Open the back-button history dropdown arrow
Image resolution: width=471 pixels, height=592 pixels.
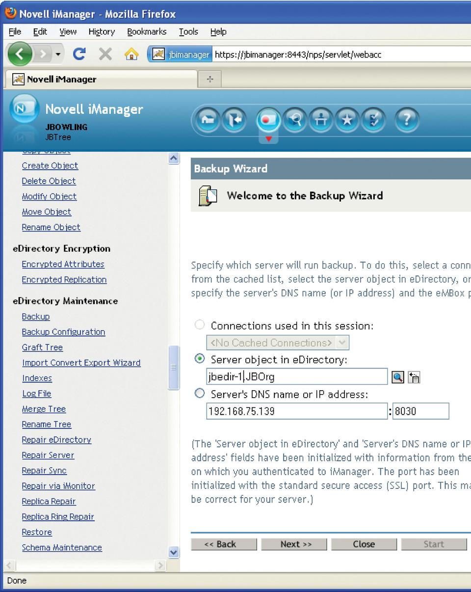[x=58, y=54]
